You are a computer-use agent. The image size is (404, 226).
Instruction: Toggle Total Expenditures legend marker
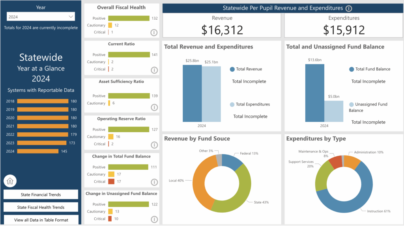pos(232,105)
